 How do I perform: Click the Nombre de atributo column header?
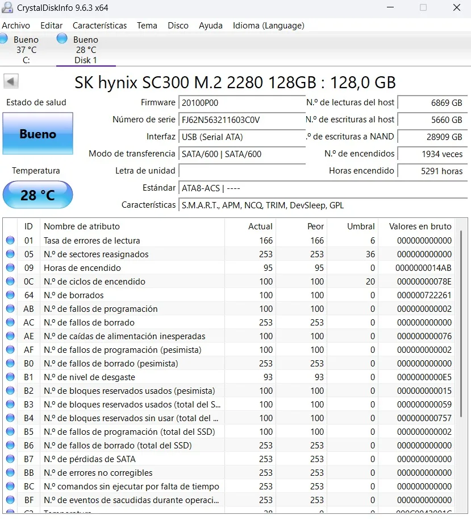coord(132,226)
